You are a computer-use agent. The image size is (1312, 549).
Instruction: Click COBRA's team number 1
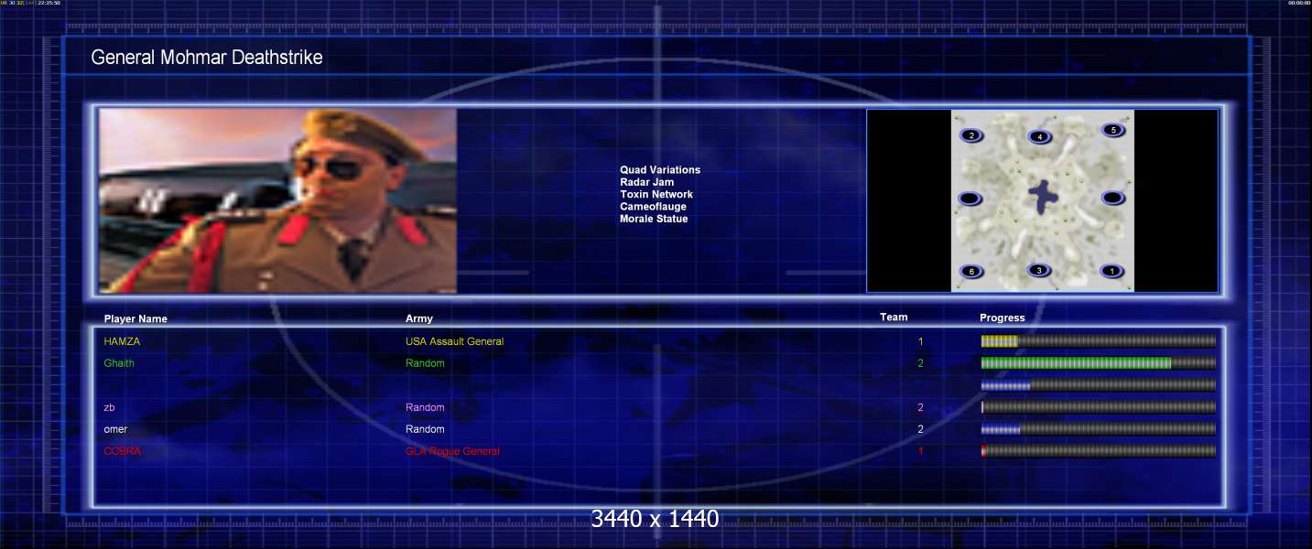[x=921, y=451]
